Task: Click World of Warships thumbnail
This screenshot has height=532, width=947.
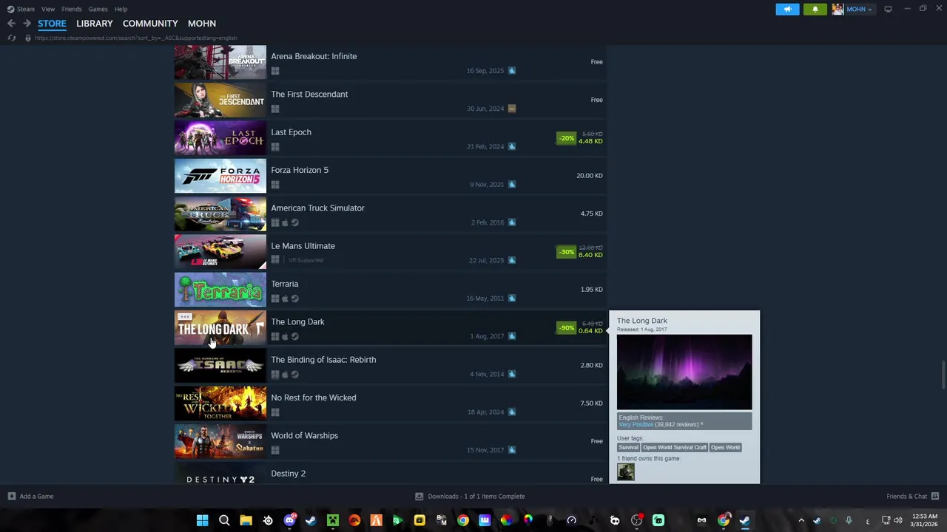Action: (x=220, y=441)
